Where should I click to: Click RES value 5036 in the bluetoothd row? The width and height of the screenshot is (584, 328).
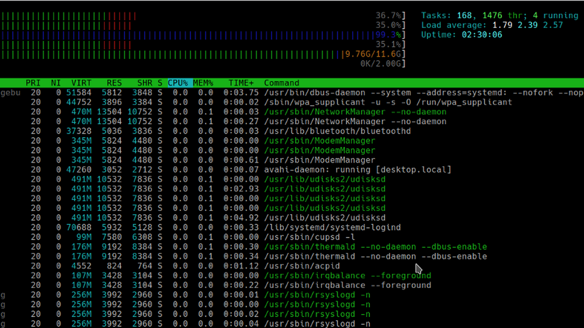pos(112,131)
